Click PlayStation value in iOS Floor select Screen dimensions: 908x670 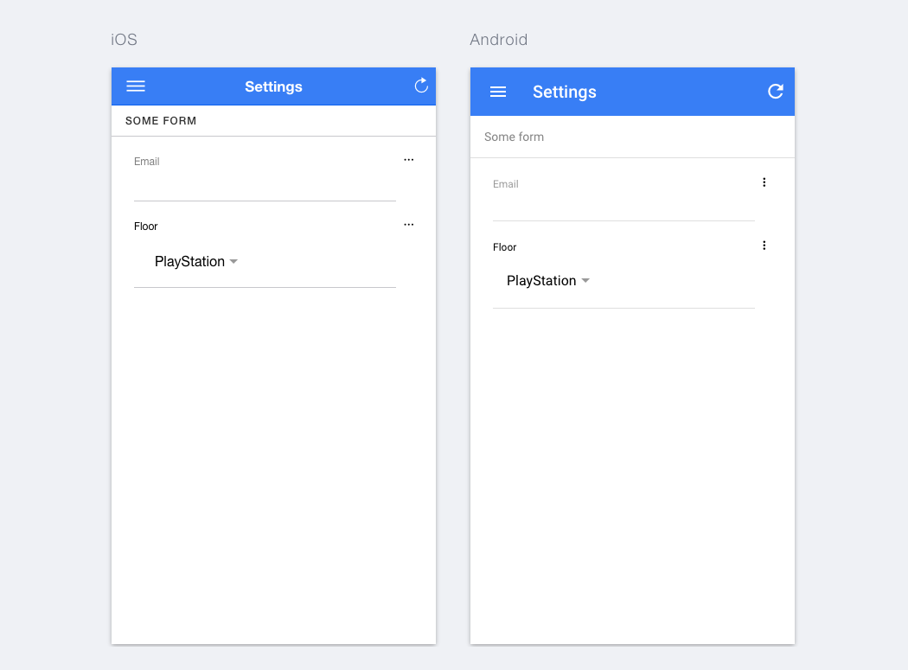tap(189, 262)
